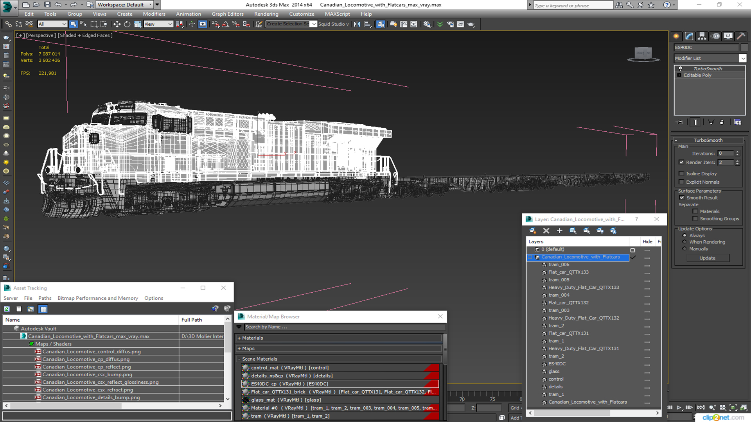Select the Manually update option
751x422 pixels.
pyautogui.click(x=685, y=249)
